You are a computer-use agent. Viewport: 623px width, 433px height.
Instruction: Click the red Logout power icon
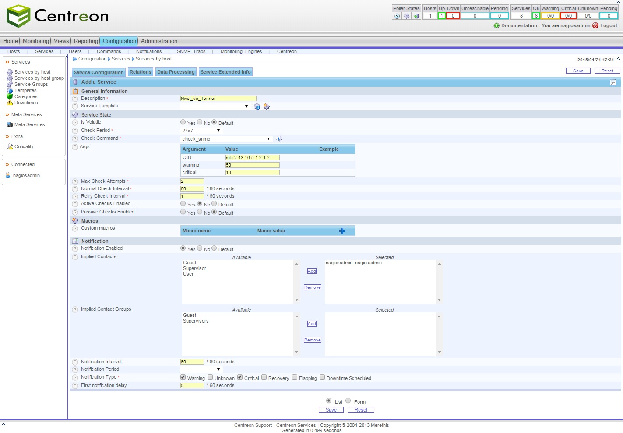595,25
